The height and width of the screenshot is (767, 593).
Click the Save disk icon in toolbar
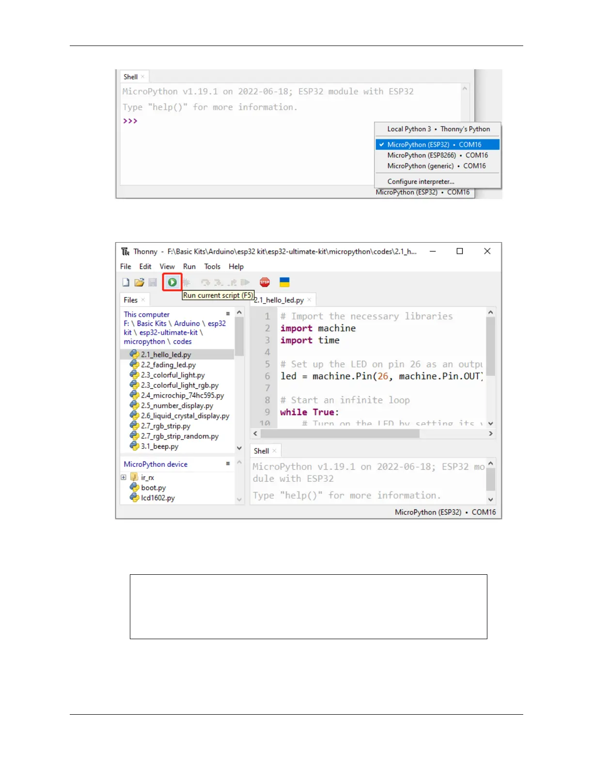point(153,282)
